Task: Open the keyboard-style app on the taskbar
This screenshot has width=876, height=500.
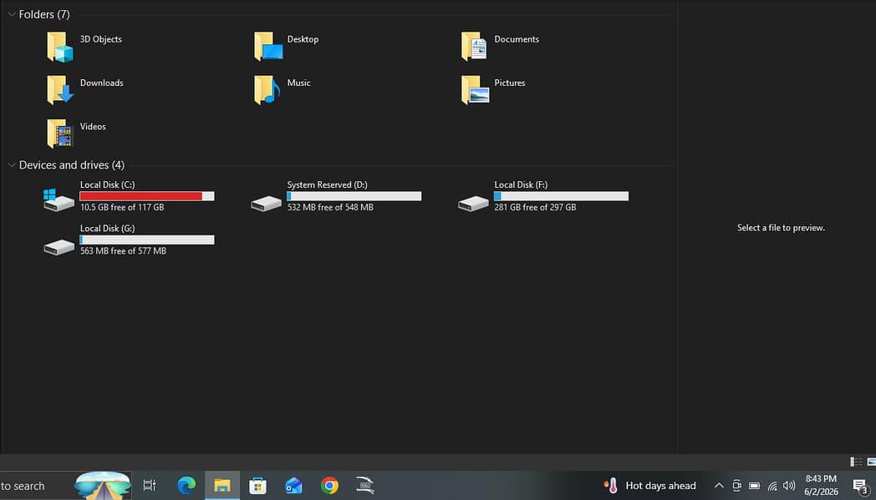Action: coord(365,486)
